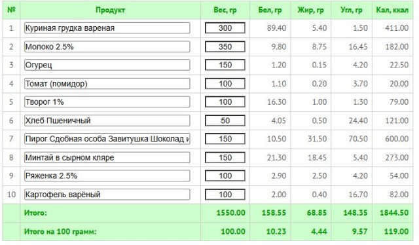Click the 'Бел, гр' column header
The width and height of the screenshot is (419, 245).
tap(270, 10)
